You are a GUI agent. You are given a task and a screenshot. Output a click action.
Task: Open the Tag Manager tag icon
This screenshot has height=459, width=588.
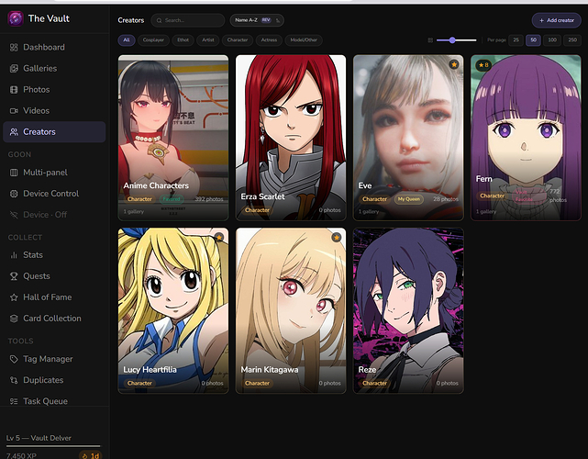[14, 359]
